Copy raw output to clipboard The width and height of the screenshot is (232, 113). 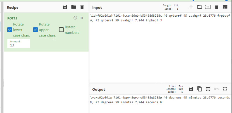[x=199, y=89]
